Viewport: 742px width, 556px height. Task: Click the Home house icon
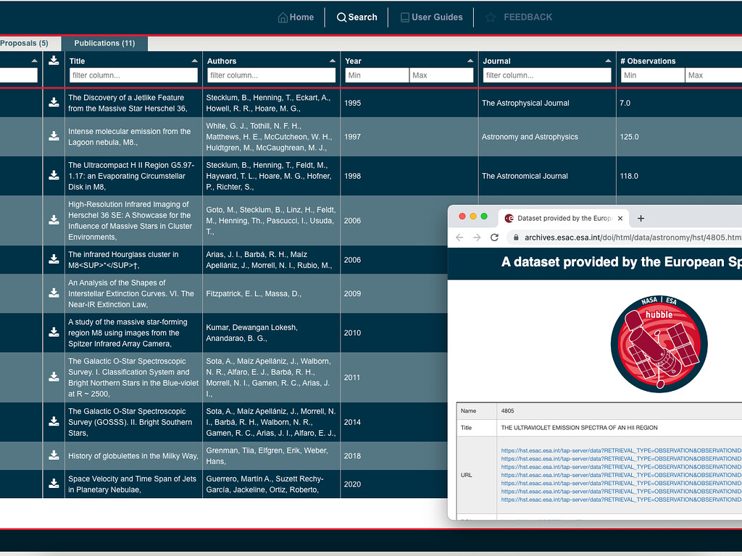(283, 17)
